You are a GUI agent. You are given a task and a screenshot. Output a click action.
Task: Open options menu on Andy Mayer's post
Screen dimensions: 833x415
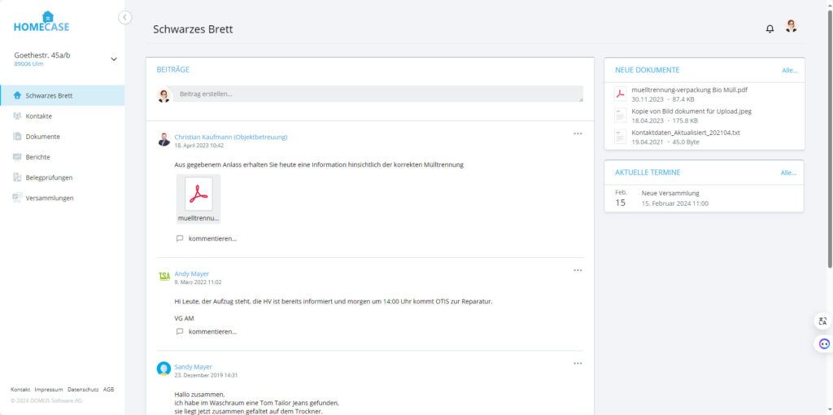578,270
